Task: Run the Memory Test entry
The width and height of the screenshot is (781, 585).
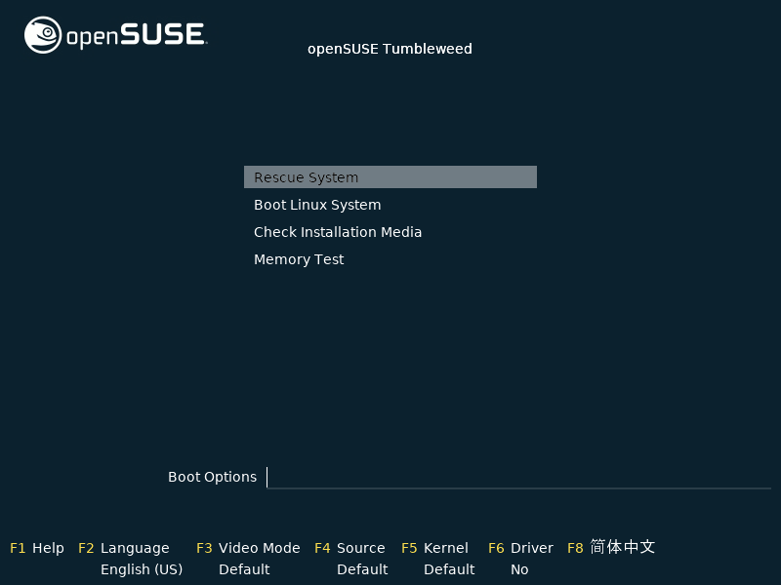Action: click(299, 258)
